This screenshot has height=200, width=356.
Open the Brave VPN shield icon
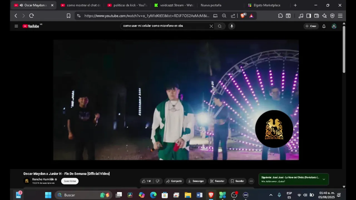coord(332,16)
